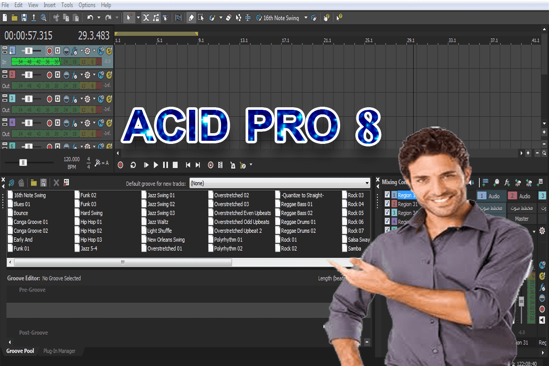
Task: Arm track 2 for recording
Action: click(49, 74)
